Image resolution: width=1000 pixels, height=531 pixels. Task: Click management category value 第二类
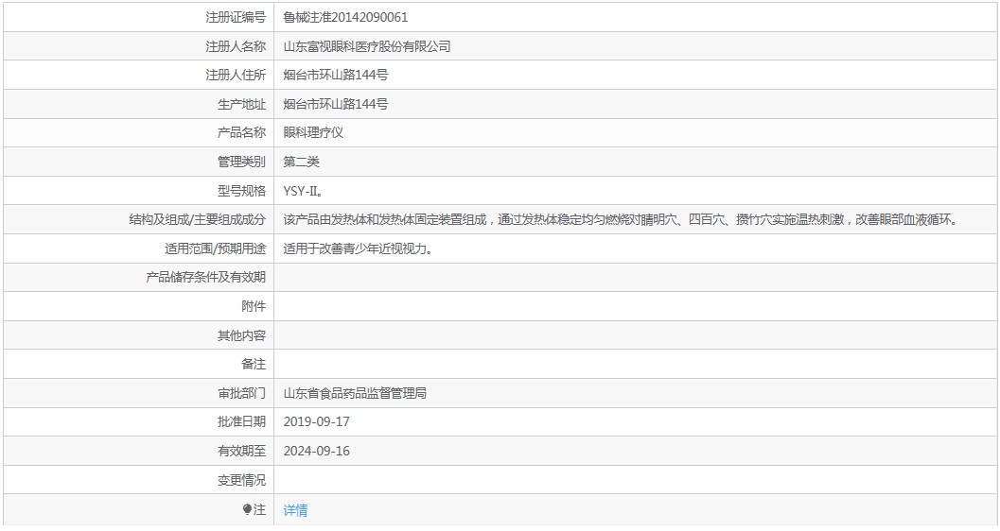(x=301, y=162)
